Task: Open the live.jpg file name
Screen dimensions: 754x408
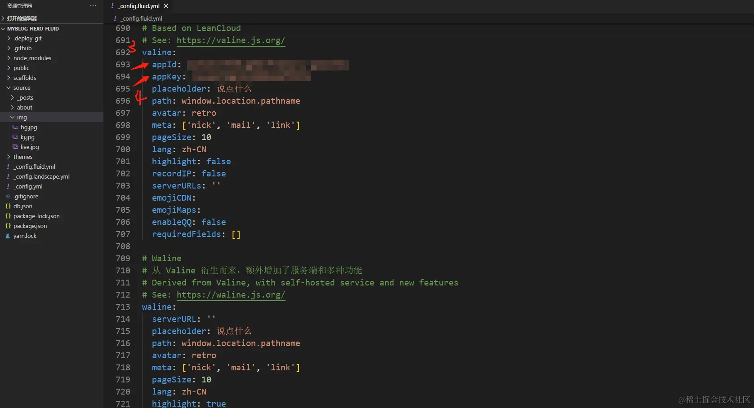Action: (x=30, y=147)
